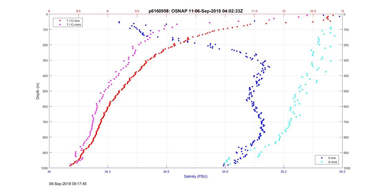Click the 'Depth (m)' axis label
378x189 pixels.
click(x=38, y=91)
